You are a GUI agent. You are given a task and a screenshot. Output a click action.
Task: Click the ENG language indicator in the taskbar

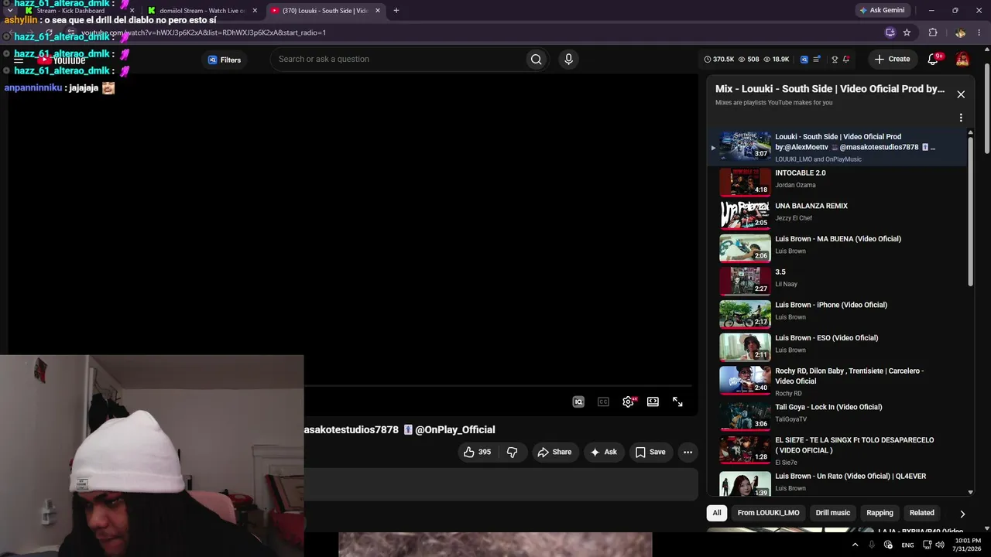click(x=907, y=545)
